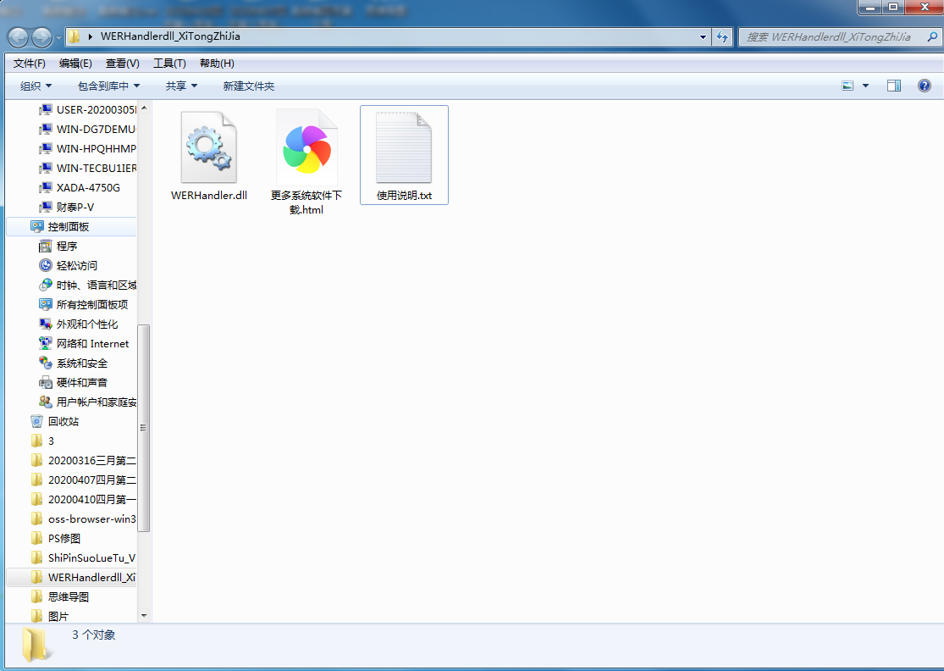Screen dimensions: 944x671
Task: Open address bar history dropdown arrow
Action: (703, 36)
